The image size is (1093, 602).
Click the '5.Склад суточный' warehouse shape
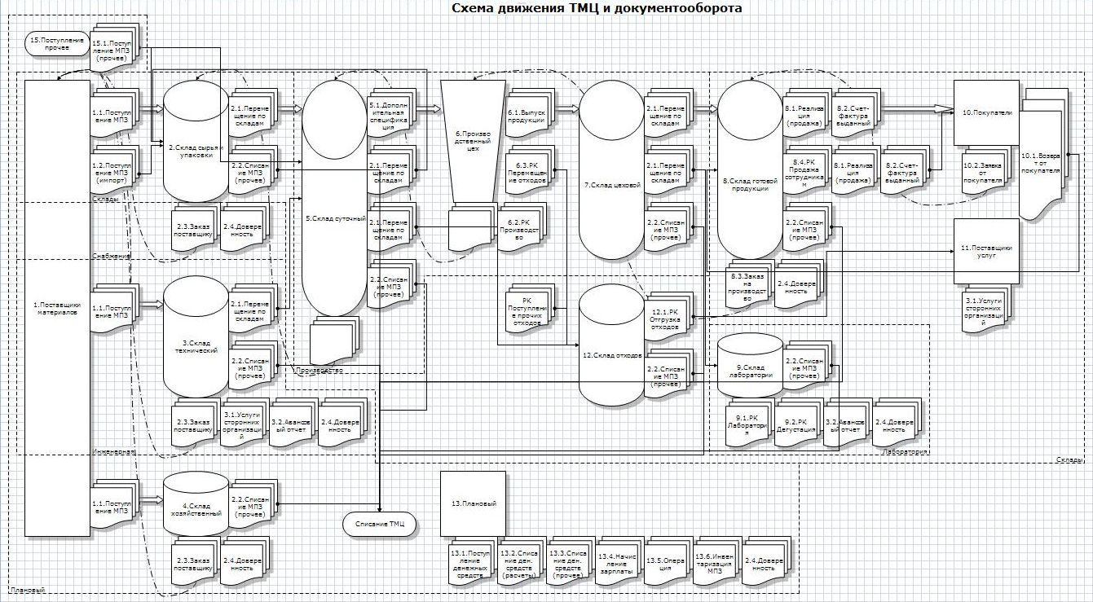(x=334, y=218)
